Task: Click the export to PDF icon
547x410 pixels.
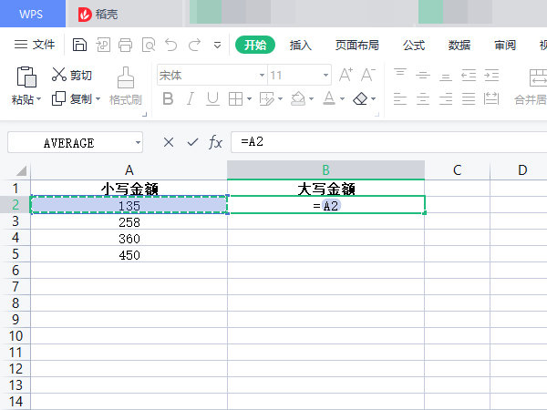Action: point(103,45)
